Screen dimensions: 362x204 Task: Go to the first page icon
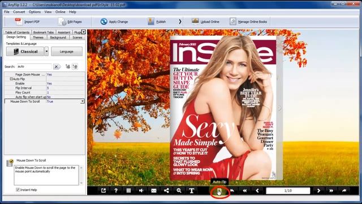(x=232, y=190)
